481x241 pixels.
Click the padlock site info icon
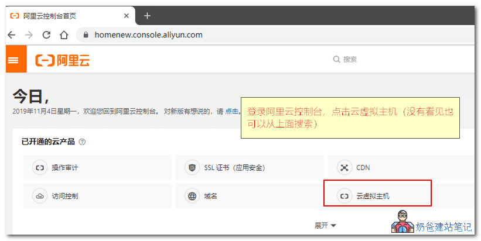pyautogui.click(x=86, y=35)
